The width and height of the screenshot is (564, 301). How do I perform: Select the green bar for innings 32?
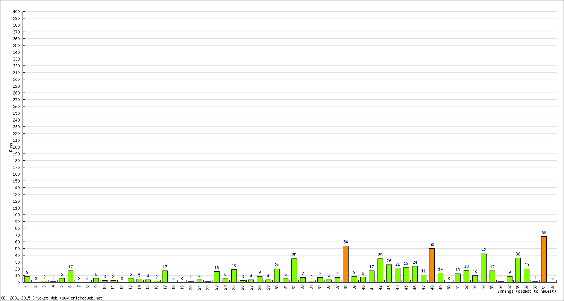pyautogui.click(x=294, y=271)
